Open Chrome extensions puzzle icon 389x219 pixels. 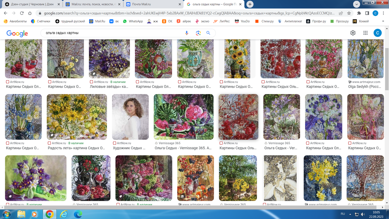359,13
